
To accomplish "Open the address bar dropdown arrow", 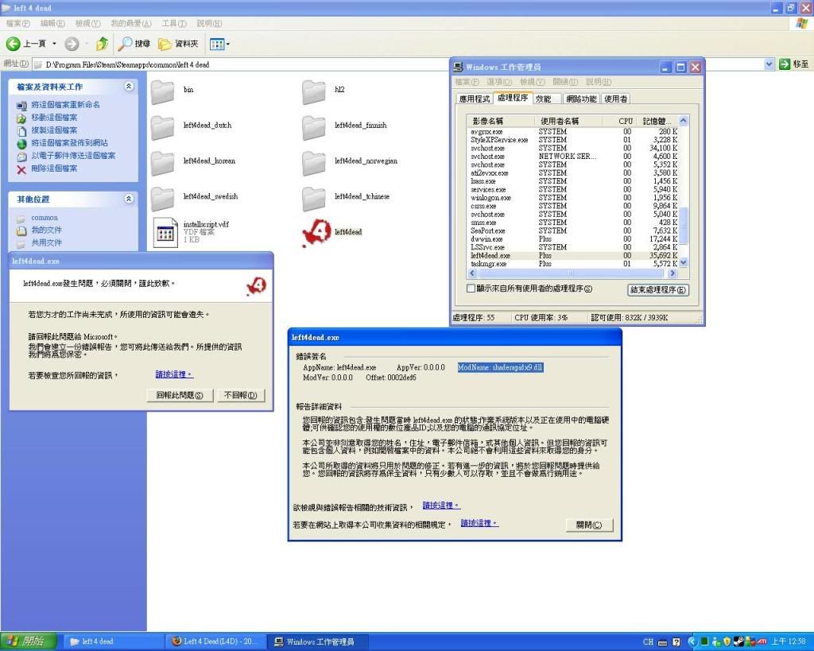I will (769, 64).
